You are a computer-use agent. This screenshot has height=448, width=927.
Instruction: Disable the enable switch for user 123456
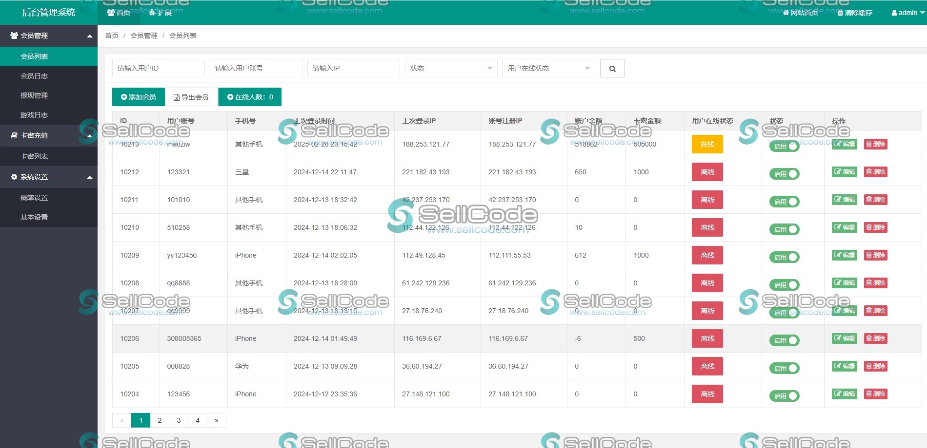(x=784, y=395)
